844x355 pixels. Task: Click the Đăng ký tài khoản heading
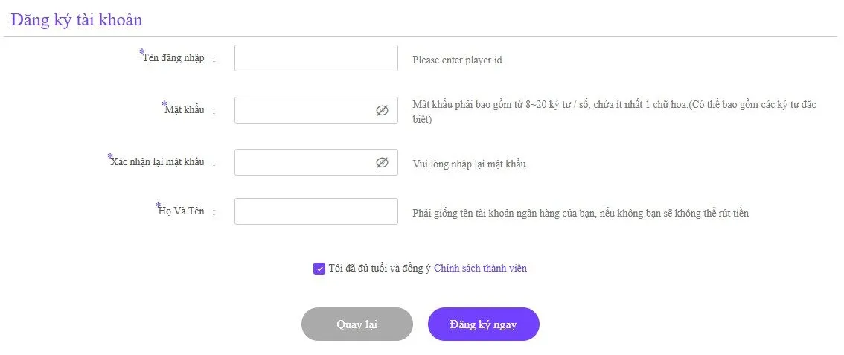click(77, 20)
